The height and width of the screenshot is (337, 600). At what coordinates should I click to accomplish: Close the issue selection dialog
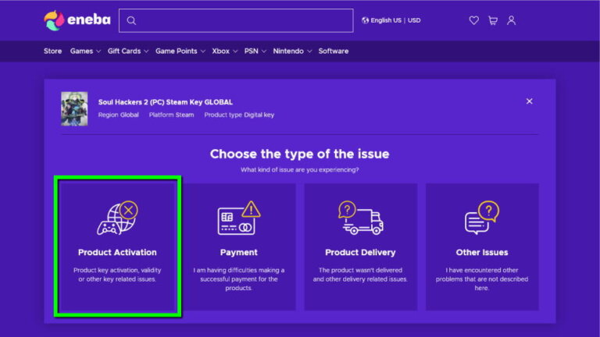click(529, 101)
